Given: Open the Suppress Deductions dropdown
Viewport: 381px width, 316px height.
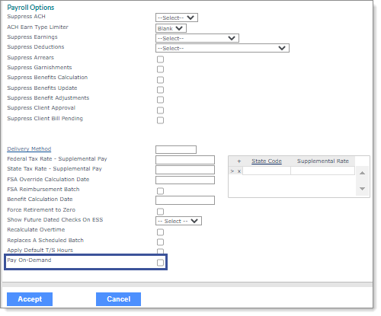Looking at the screenshot, I should click(x=223, y=48).
